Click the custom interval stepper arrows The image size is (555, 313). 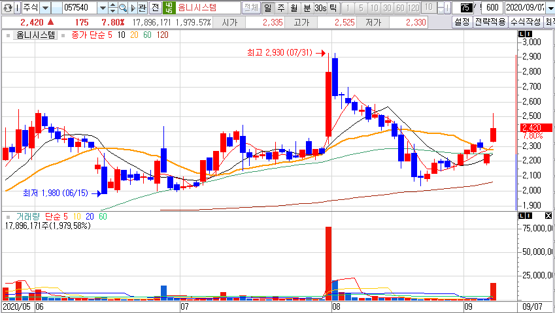pyautogui.click(x=439, y=7)
